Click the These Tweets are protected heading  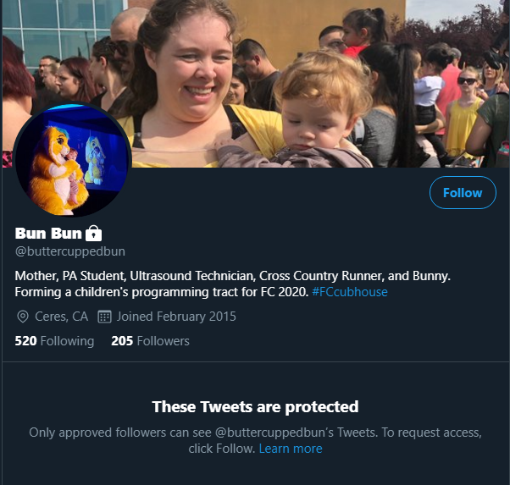[255, 406]
